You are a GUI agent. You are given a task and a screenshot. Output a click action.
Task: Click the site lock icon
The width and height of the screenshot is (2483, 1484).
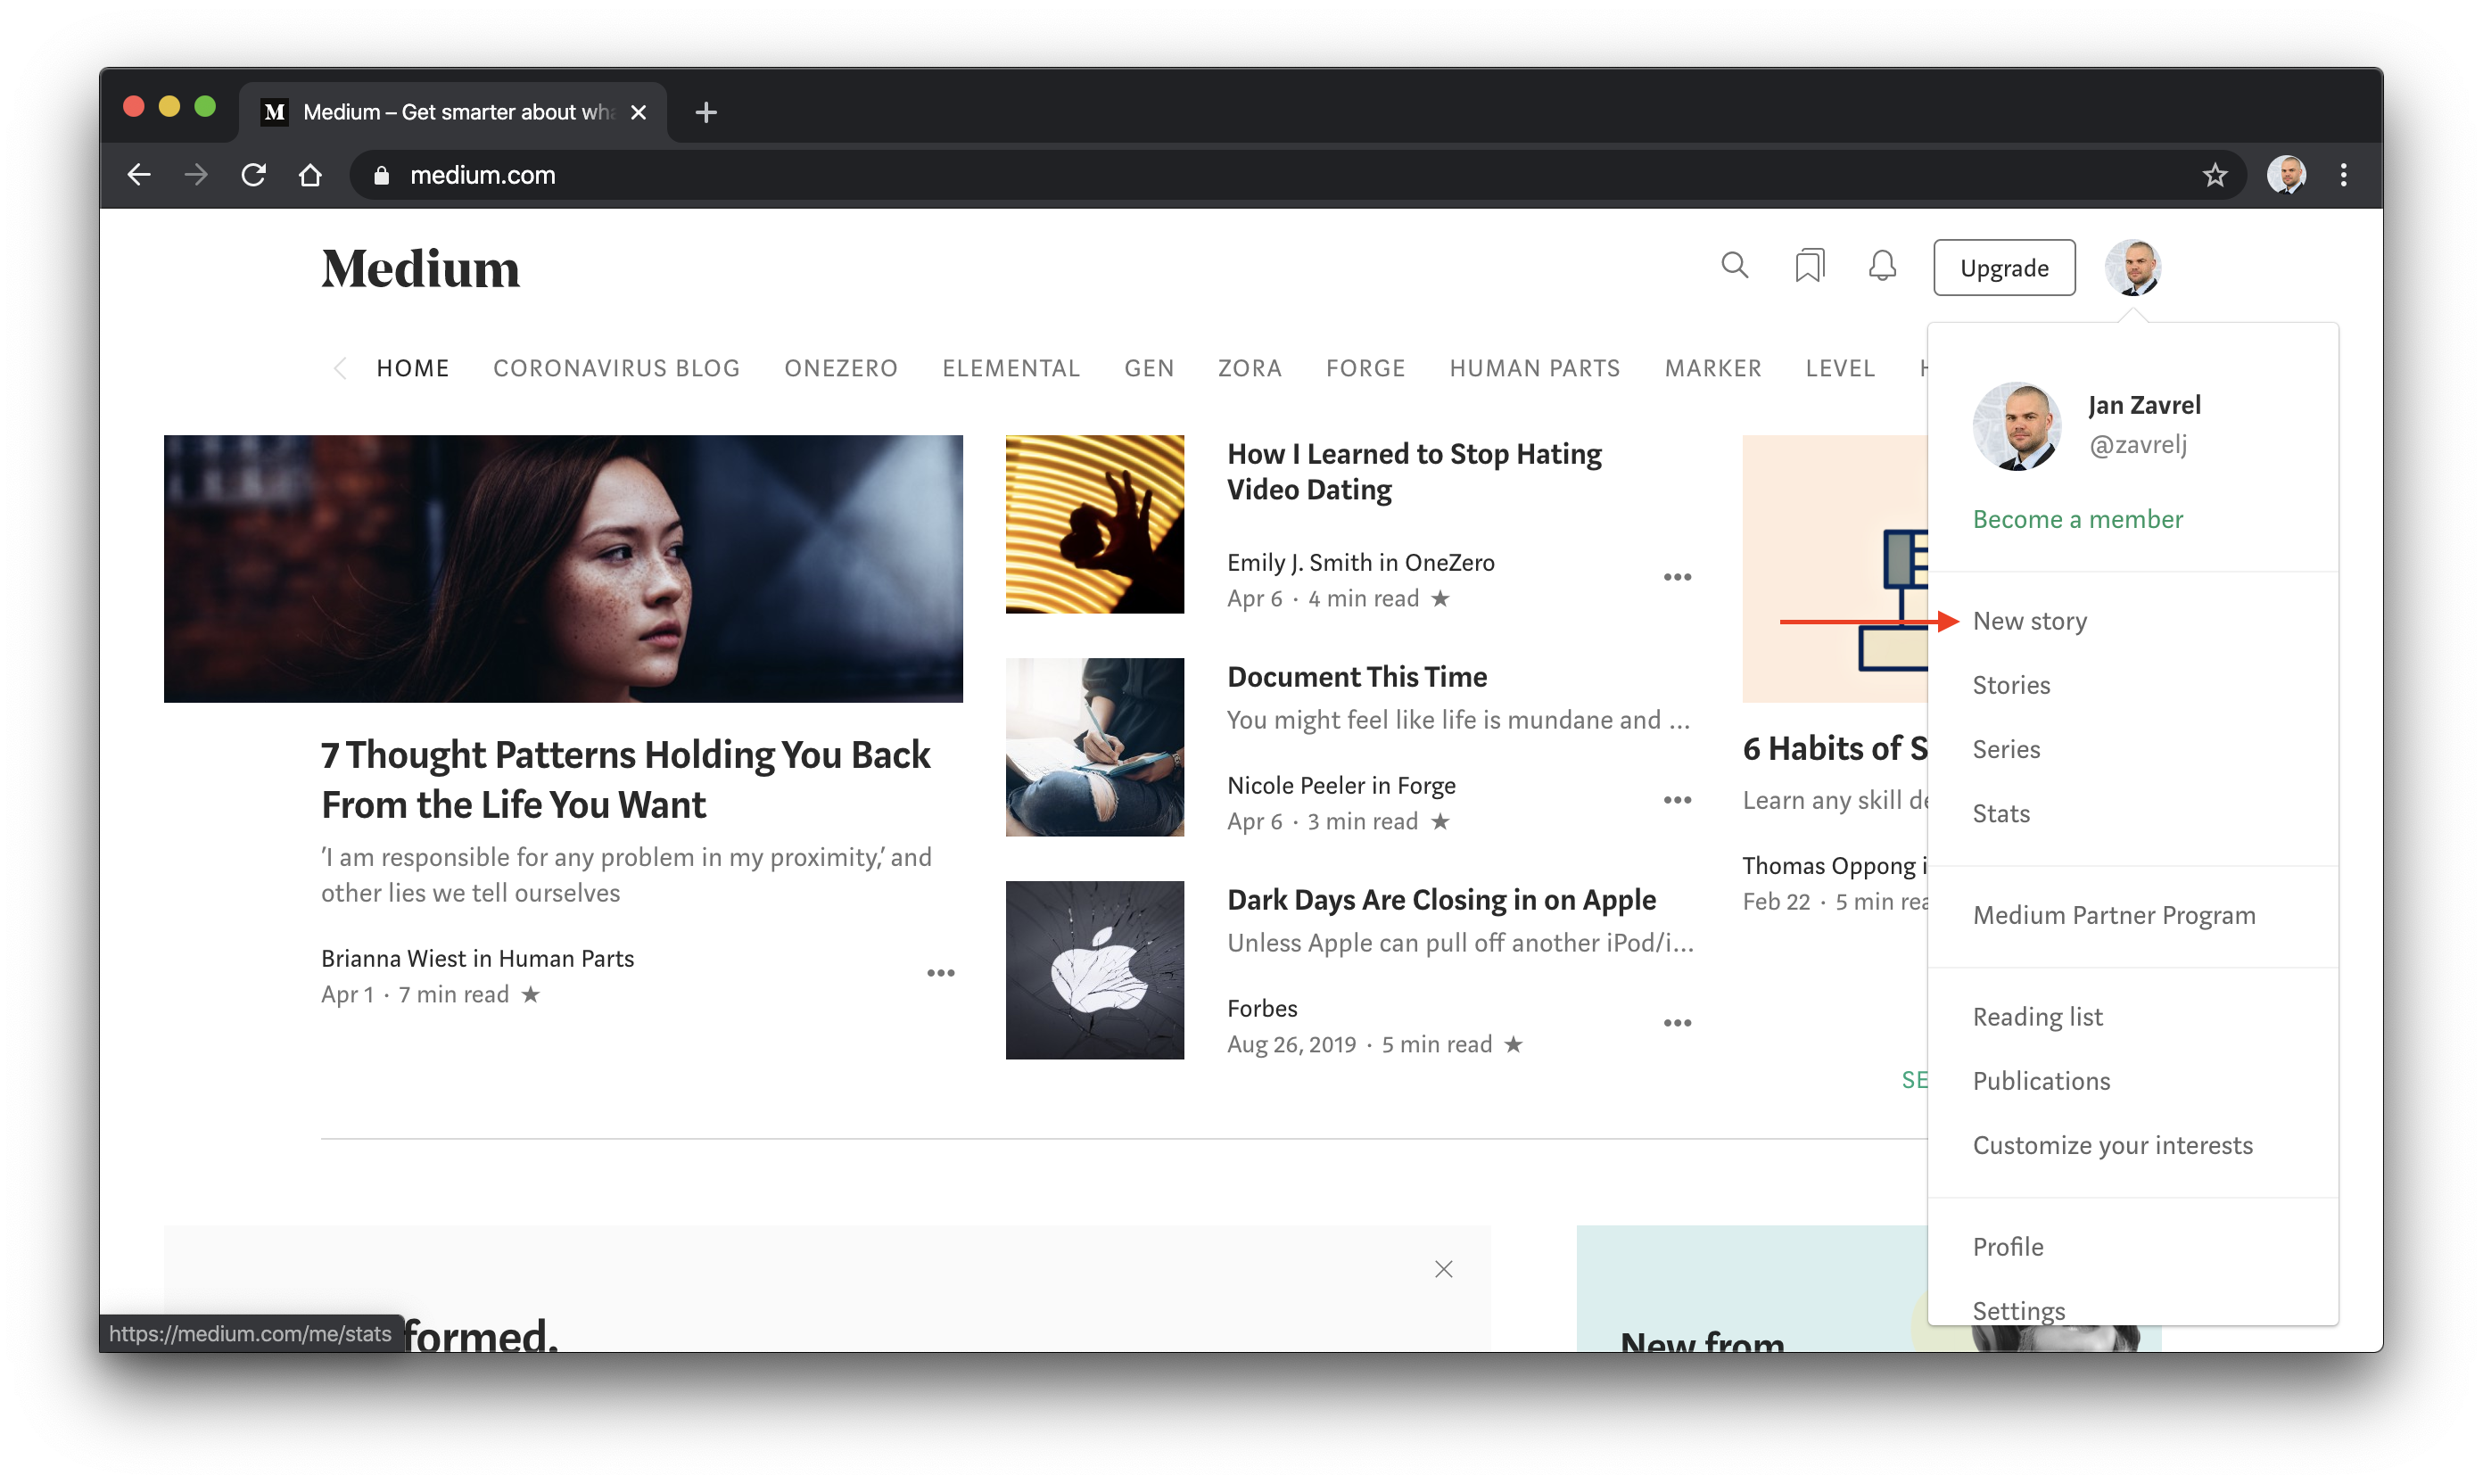point(381,175)
